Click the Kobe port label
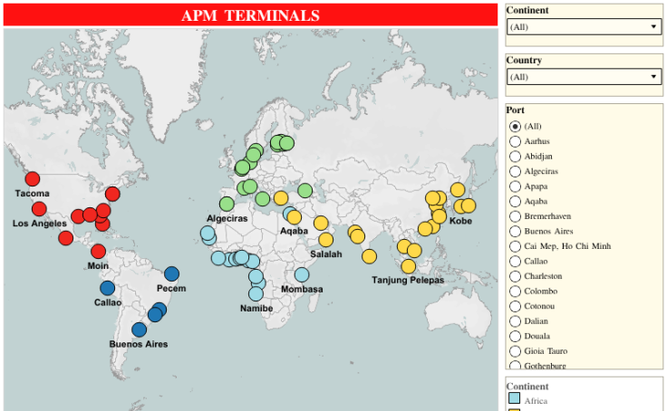667x411 pixels. tap(460, 221)
